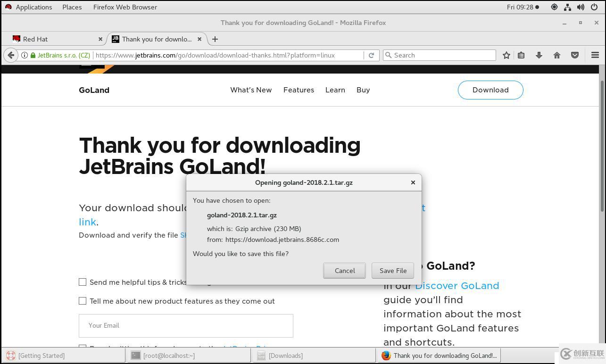Image resolution: width=606 pixels, height=364 pixels.
Task: Open accessibility status icon in top panel
Action: point(554,7)
